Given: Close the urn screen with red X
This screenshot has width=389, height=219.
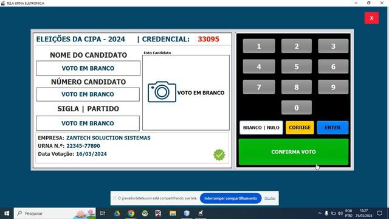Looking at the screenshot, I should coord(371,18).
